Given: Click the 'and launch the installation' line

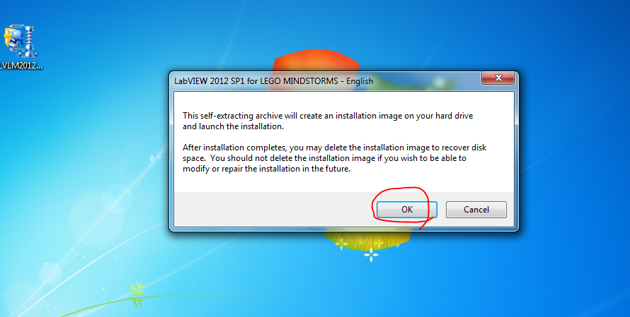Looking at the screenshot, I should pyautogui.click(x=233, y=126).
